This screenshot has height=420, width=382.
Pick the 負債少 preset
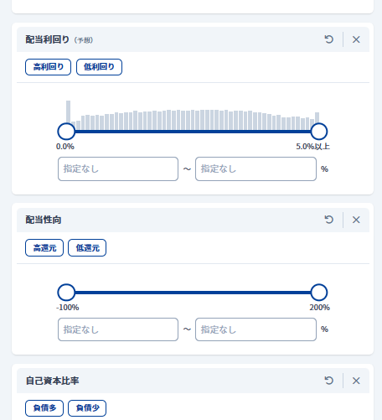point(87,408)
